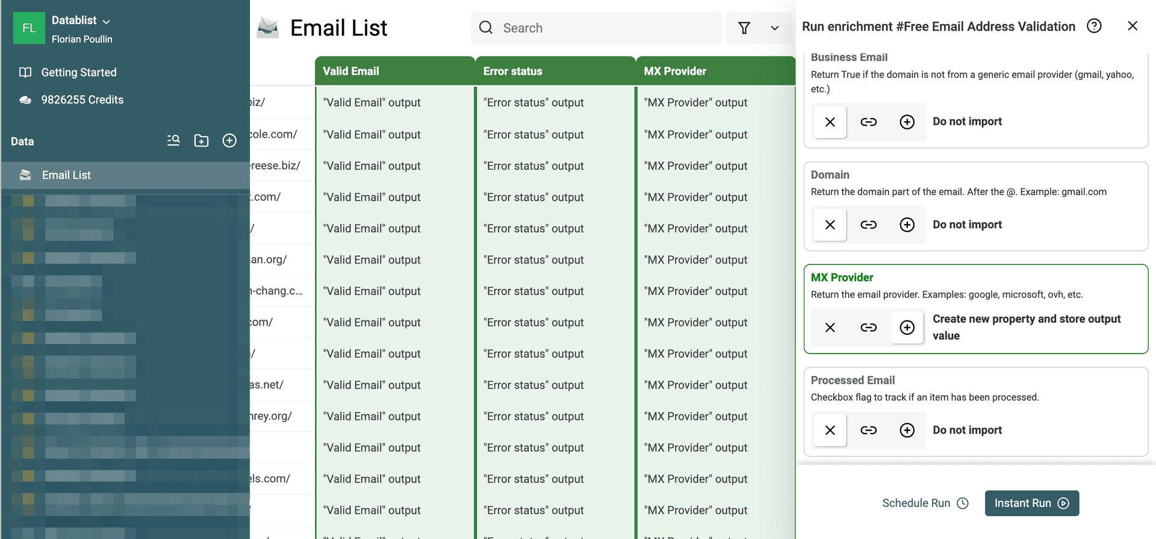Create new property for Business Email
Screen dimensions: 1156x539
tap(907, 122)
